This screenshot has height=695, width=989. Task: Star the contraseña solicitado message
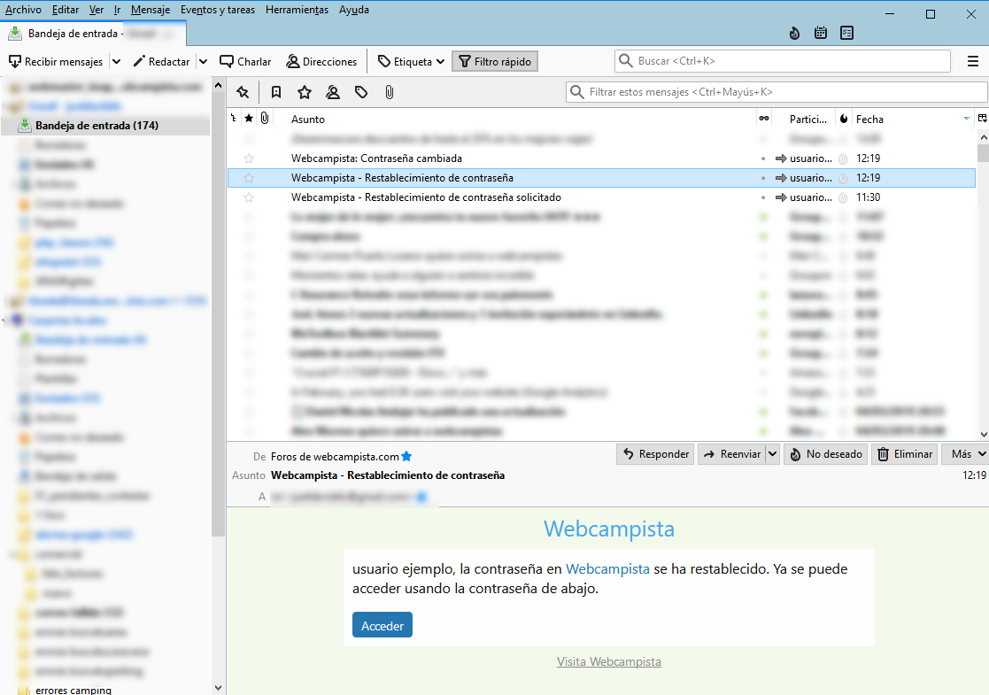tap(249, 197)
